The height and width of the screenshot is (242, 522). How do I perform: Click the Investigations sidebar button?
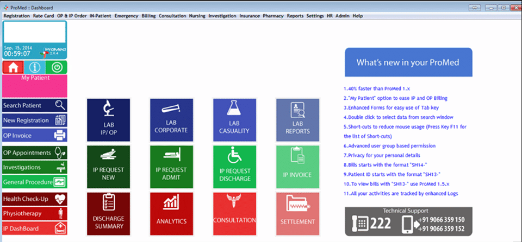click(x=35, y=167)
